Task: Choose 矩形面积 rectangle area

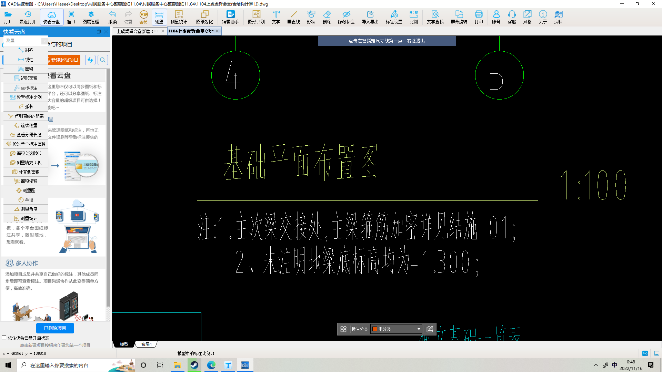Action: [x=26, y=78]
